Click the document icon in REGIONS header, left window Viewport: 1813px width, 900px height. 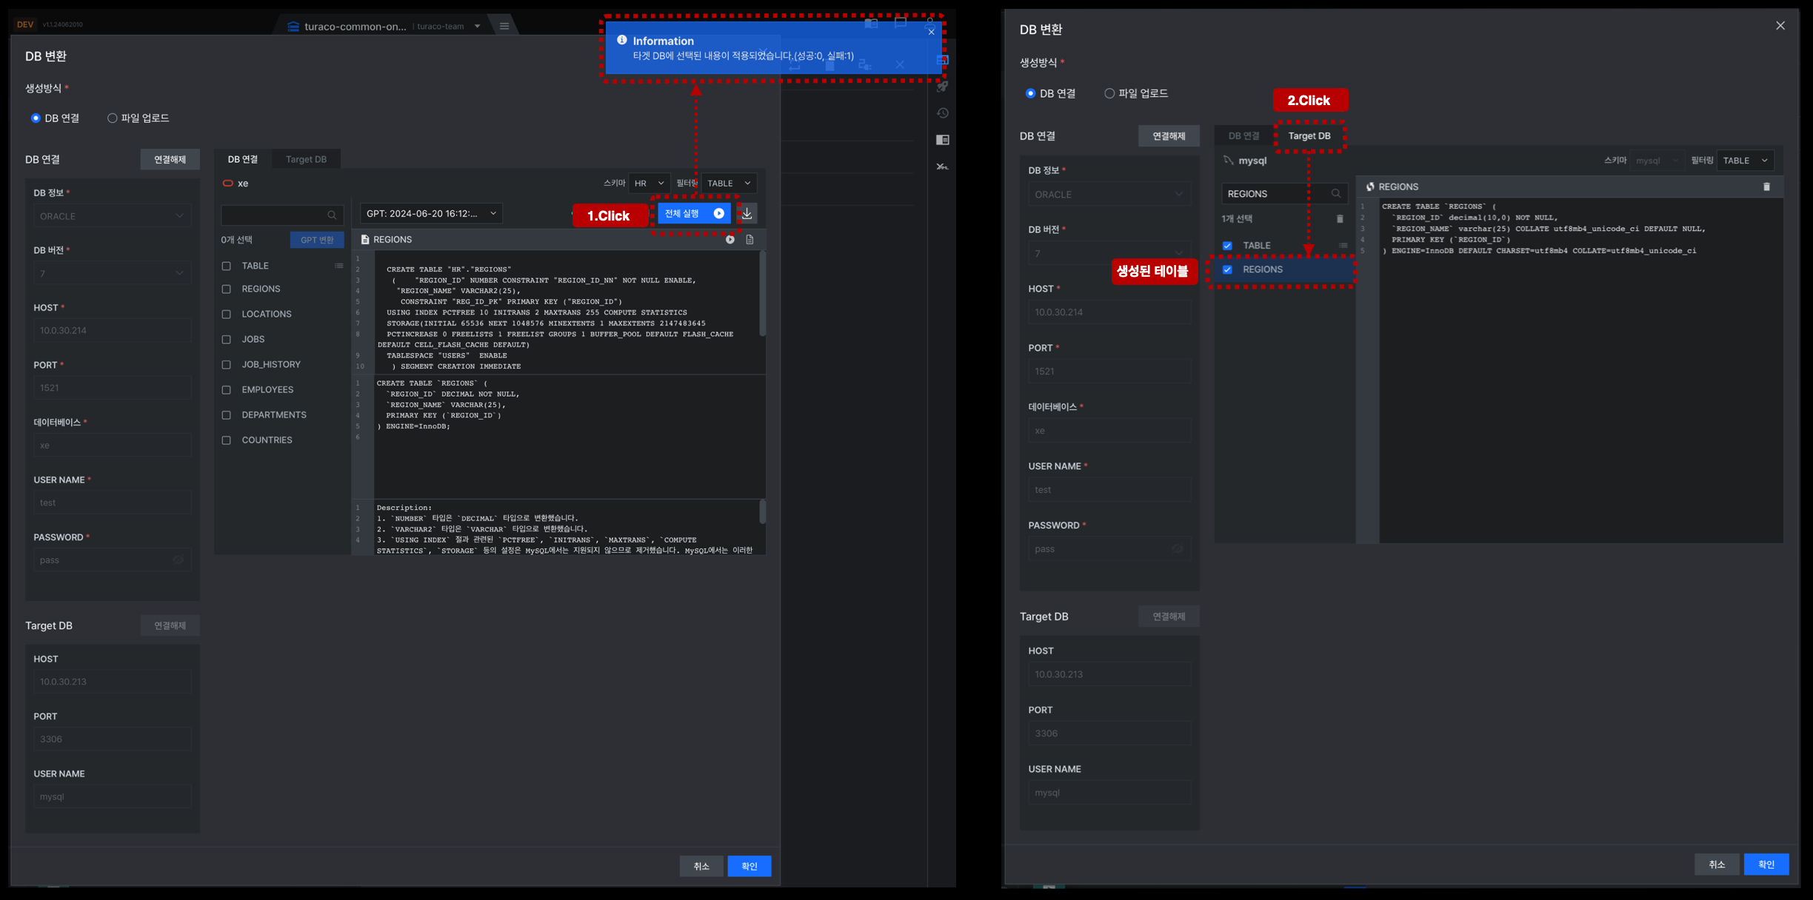750,240
